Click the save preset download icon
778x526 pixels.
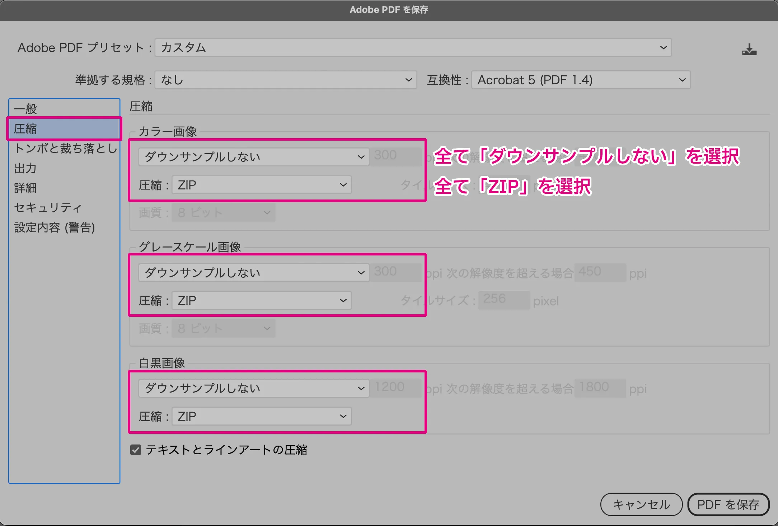coord(749,49)
